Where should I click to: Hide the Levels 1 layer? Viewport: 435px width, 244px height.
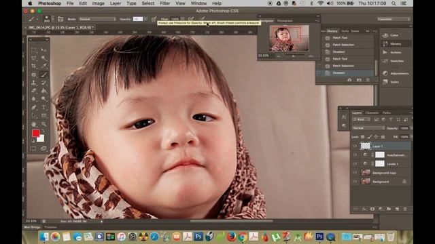[355, 164]
